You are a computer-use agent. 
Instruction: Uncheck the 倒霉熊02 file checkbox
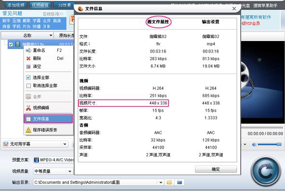pyautogui.click(x=11, y=44)
